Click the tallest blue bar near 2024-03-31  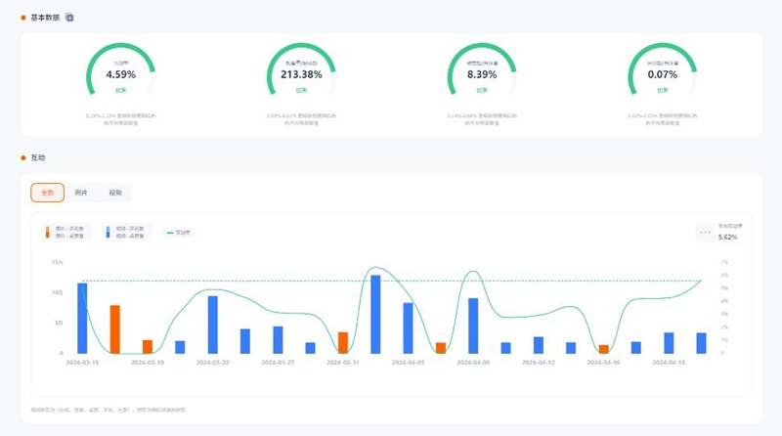(375, 315)
